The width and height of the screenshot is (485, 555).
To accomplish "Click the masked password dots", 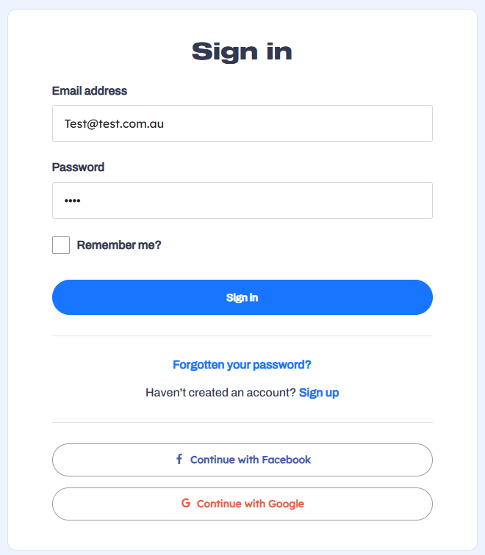I will [x=72, y=201].
